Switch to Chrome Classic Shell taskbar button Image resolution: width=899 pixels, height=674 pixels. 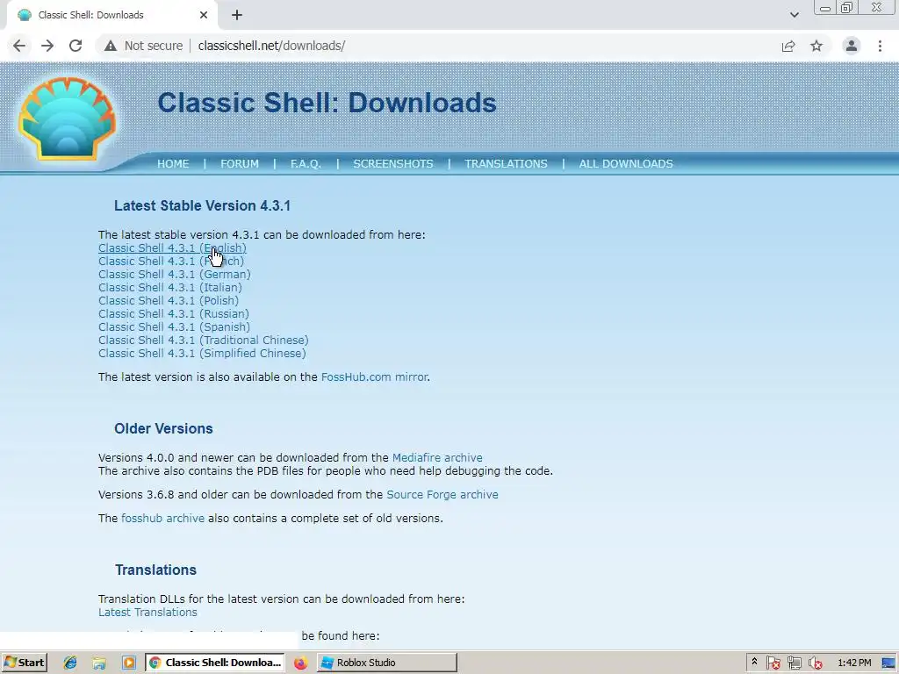click(215, 663)
